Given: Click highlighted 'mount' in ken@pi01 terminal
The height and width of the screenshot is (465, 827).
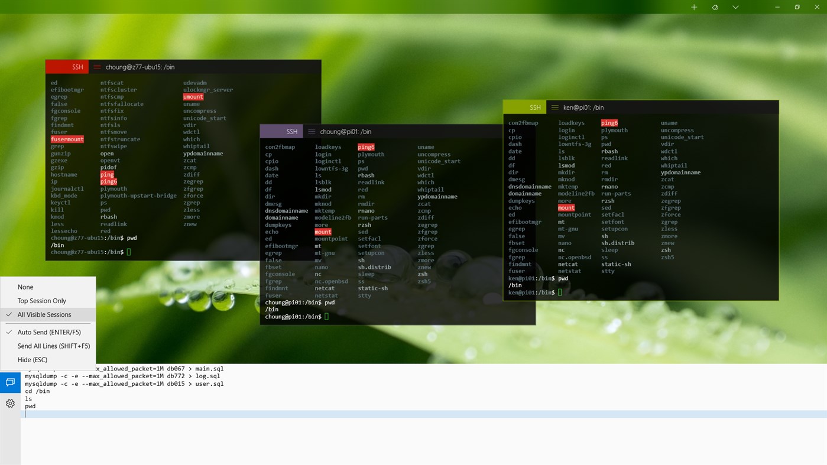Looking at the screenshot, I should [566, 207].
